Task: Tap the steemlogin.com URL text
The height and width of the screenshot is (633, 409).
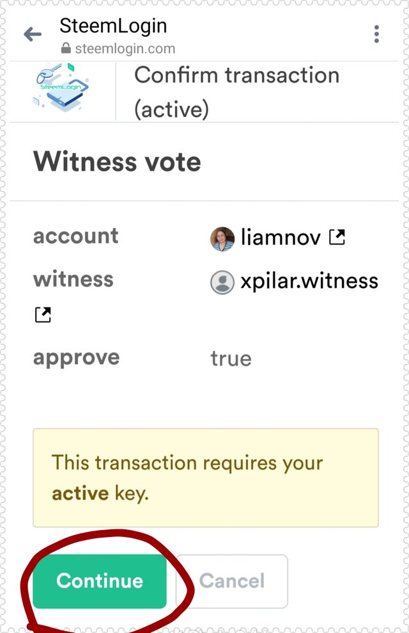Action: point(125,49)
